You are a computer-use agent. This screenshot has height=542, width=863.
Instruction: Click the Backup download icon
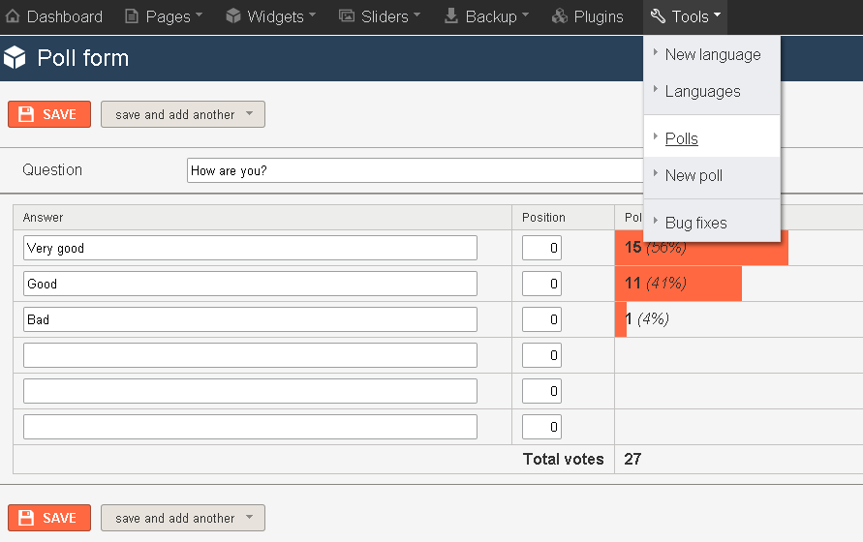pos(451,15)
